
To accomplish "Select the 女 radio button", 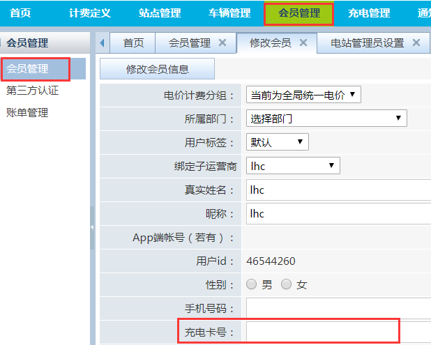I will coord(286,284).
